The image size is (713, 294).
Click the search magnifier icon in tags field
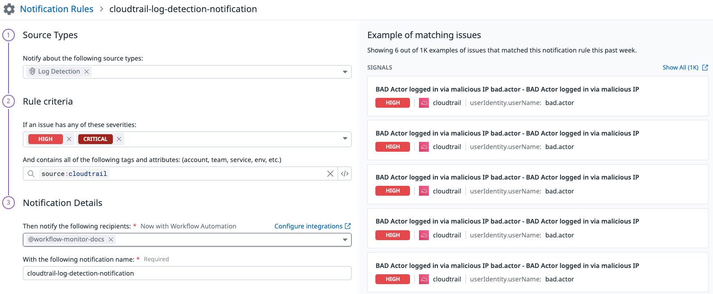coord(31,174)
